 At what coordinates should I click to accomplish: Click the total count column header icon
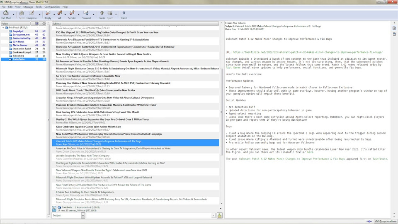pos(44,24)
